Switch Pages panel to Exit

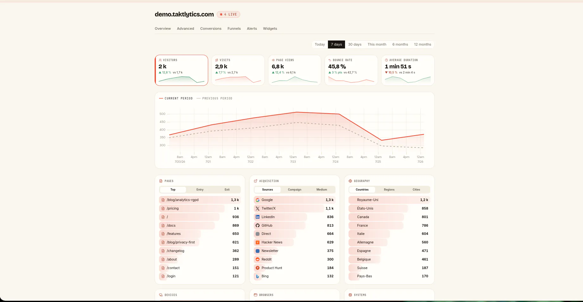pos(227,190)
